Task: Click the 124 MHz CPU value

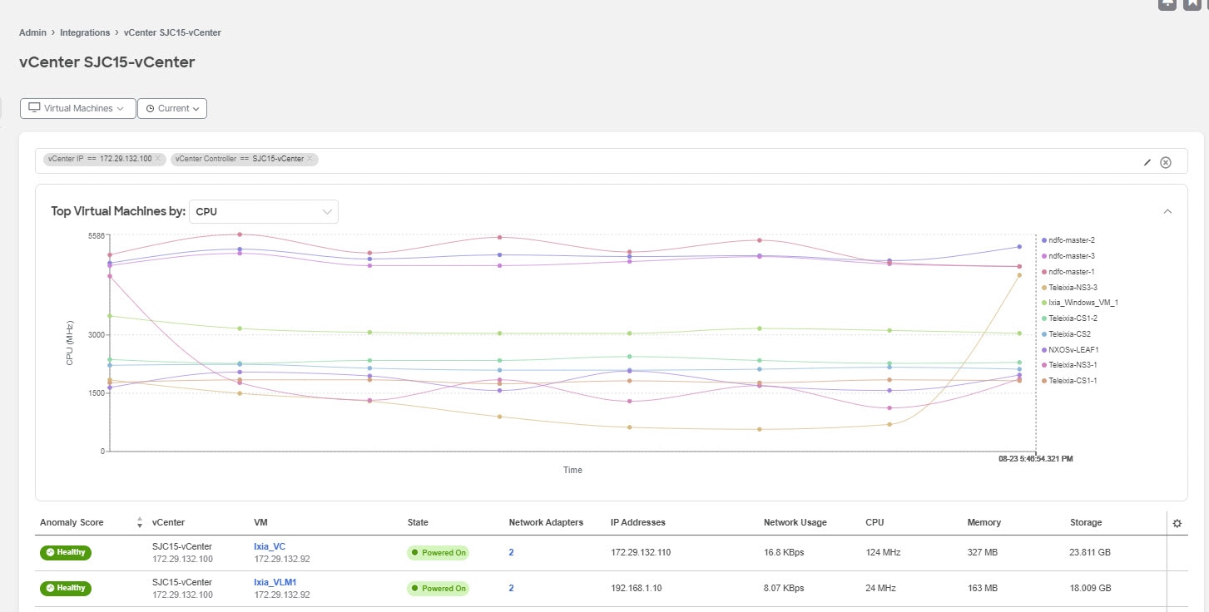Action: [x=883, y=553]
